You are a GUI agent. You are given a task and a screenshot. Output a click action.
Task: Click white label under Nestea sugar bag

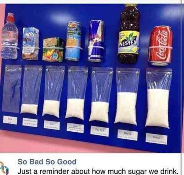128,135
